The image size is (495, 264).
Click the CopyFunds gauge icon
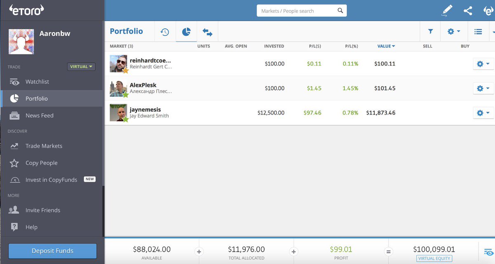(x=14, y=180)
